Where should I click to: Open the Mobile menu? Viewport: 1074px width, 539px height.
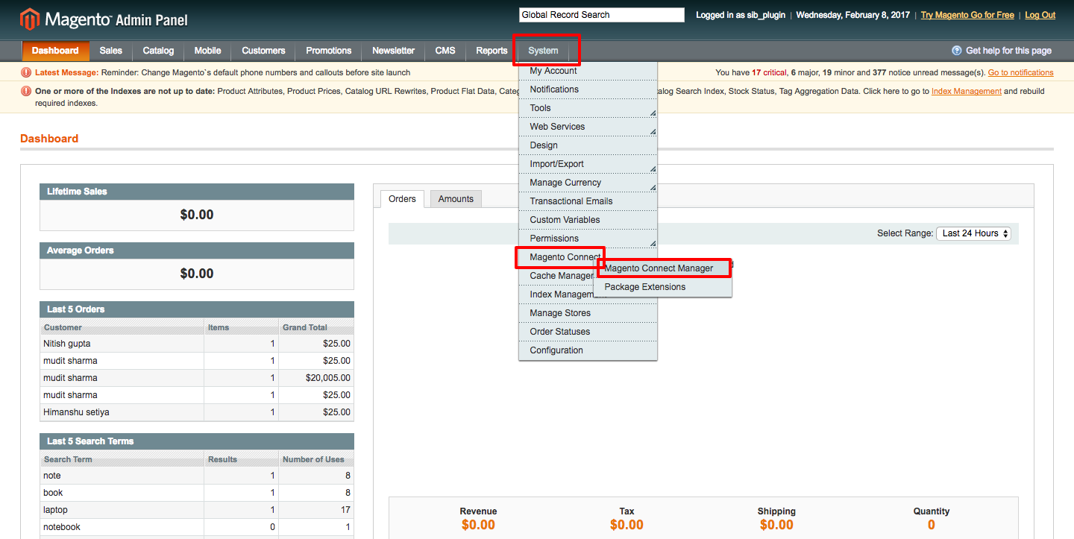(207, 51)
